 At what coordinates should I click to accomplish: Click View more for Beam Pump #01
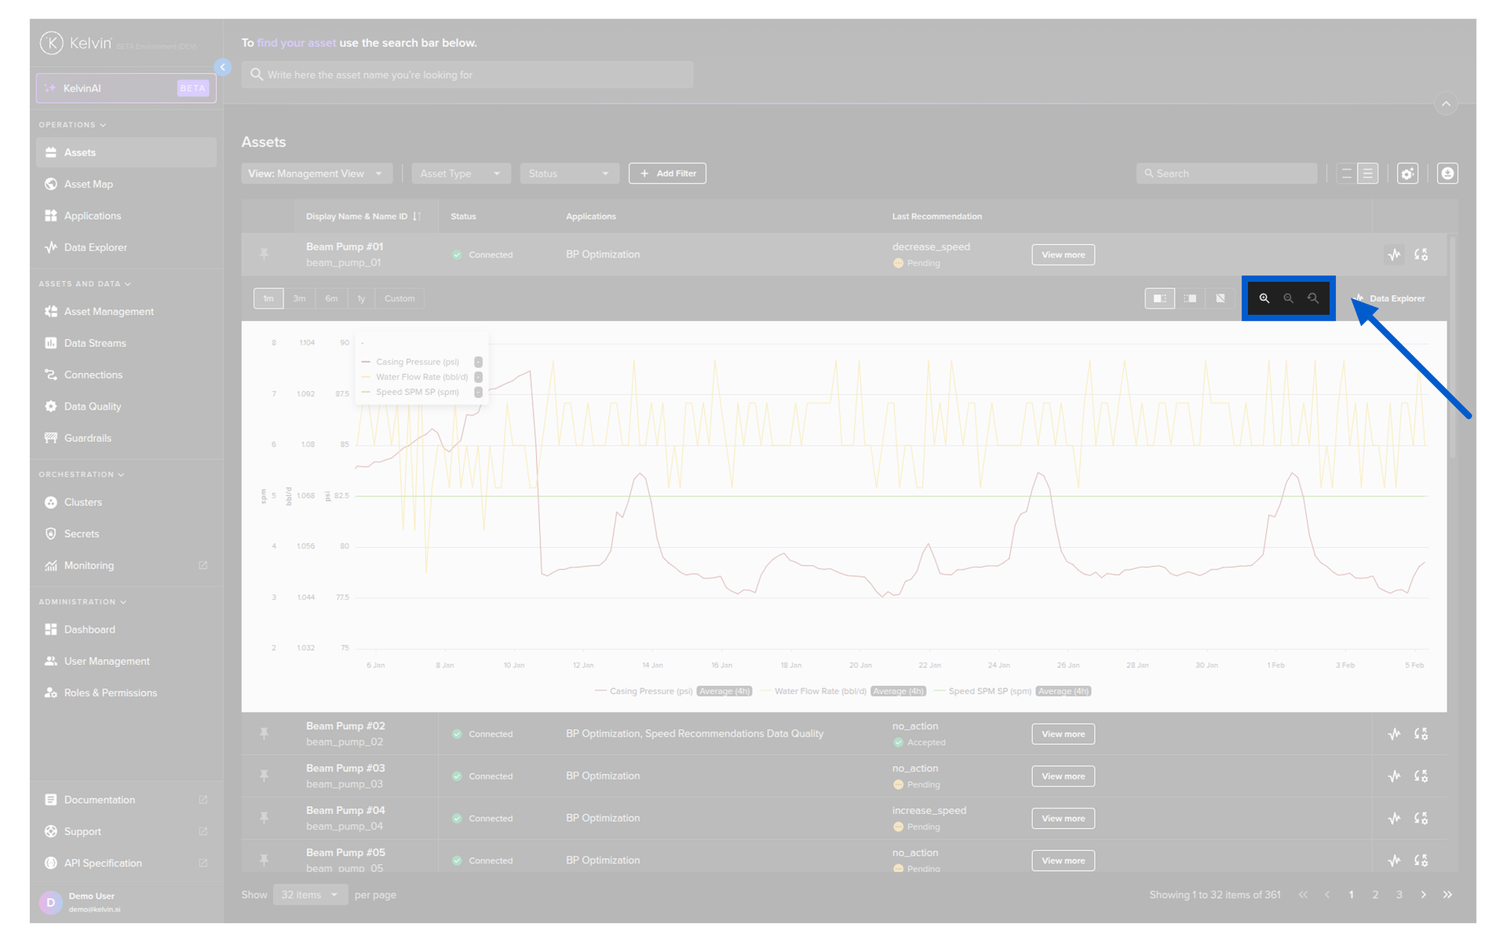pyautogui.click(x=1063, y=254)
